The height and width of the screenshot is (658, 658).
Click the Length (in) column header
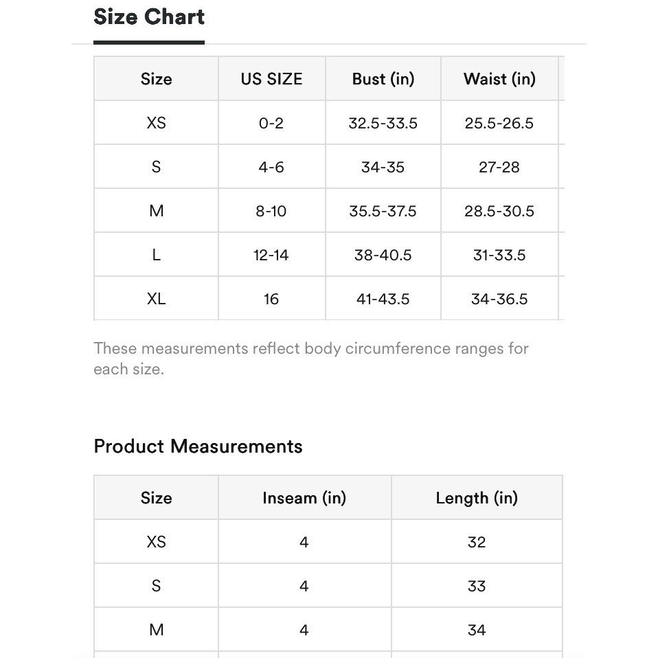[x=477, y=498]
